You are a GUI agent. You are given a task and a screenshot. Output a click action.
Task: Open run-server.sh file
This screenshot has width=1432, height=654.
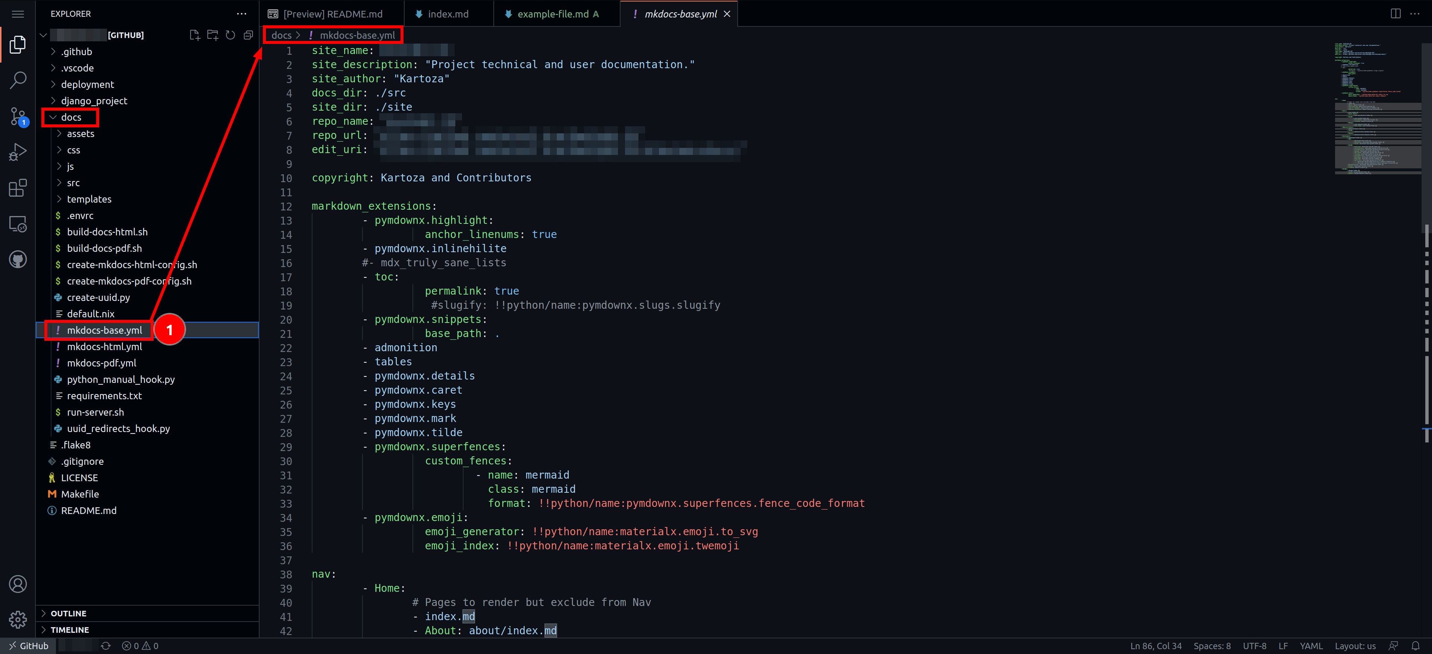click(x=147, y=412)
